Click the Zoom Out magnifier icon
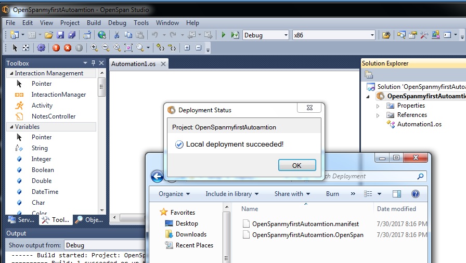 point(105,48)
